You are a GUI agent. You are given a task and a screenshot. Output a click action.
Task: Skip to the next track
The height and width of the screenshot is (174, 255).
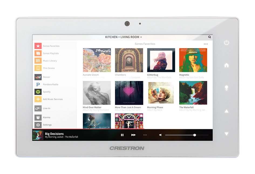pyautogui.click(x=134, y=135)
